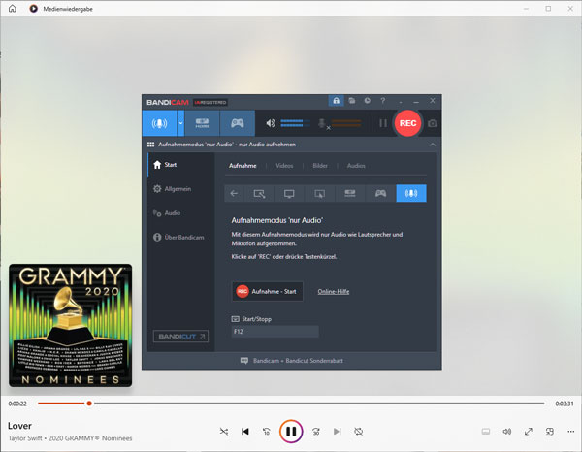Click the Bandicam pause recording button

pyautogui.click(x=383, y=123)
